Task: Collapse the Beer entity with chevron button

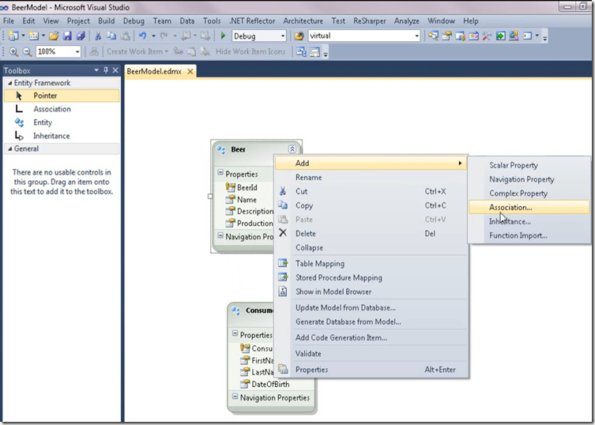Action: click(292, 149)
